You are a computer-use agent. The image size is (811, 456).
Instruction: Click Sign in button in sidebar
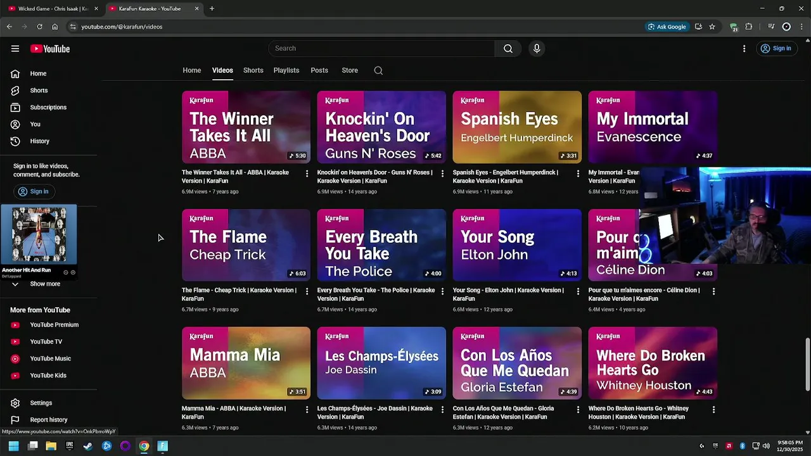tap(33, 191)
